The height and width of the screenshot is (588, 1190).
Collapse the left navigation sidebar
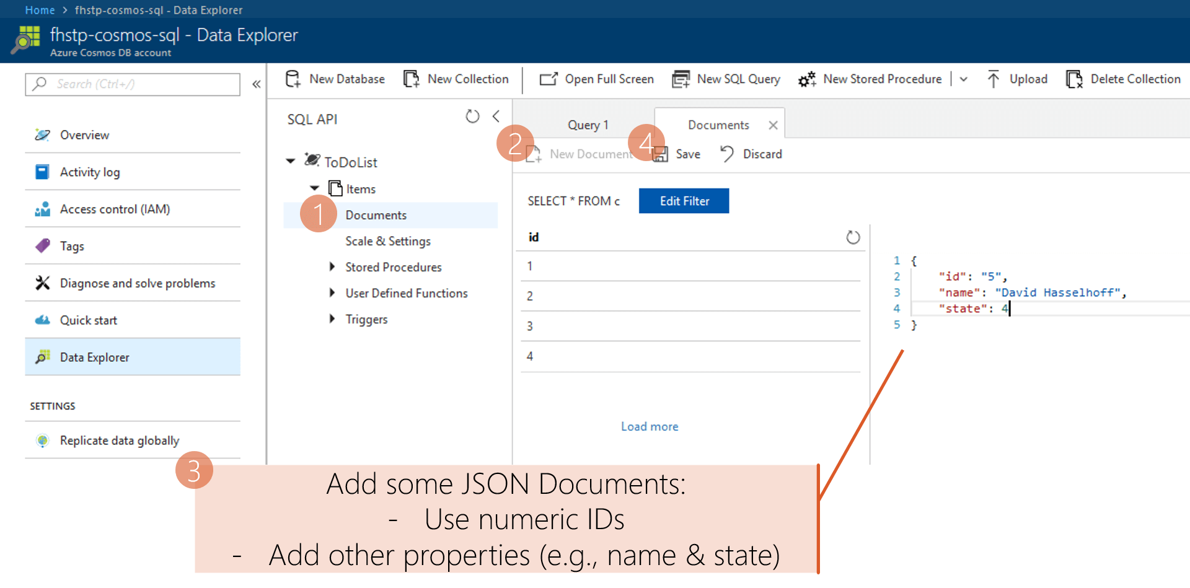[256, 84]
